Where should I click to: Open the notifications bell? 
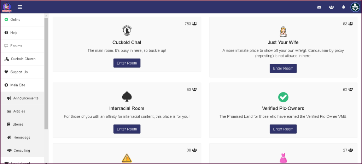tap(343, 7)
